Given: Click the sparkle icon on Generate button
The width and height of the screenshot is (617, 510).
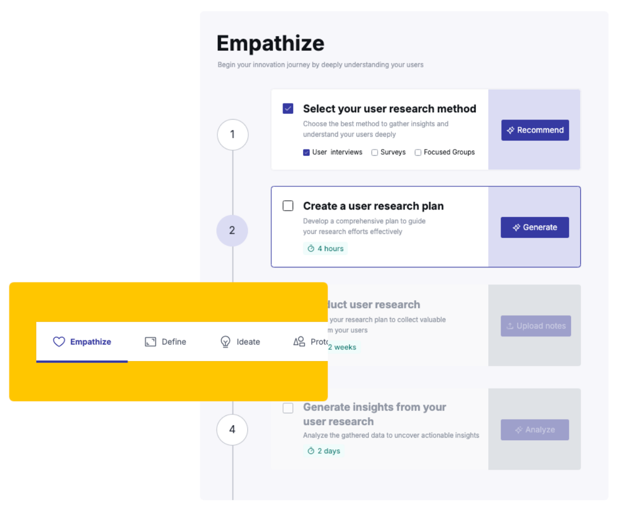Looking at the screenshot, I should tap(516, 228).
